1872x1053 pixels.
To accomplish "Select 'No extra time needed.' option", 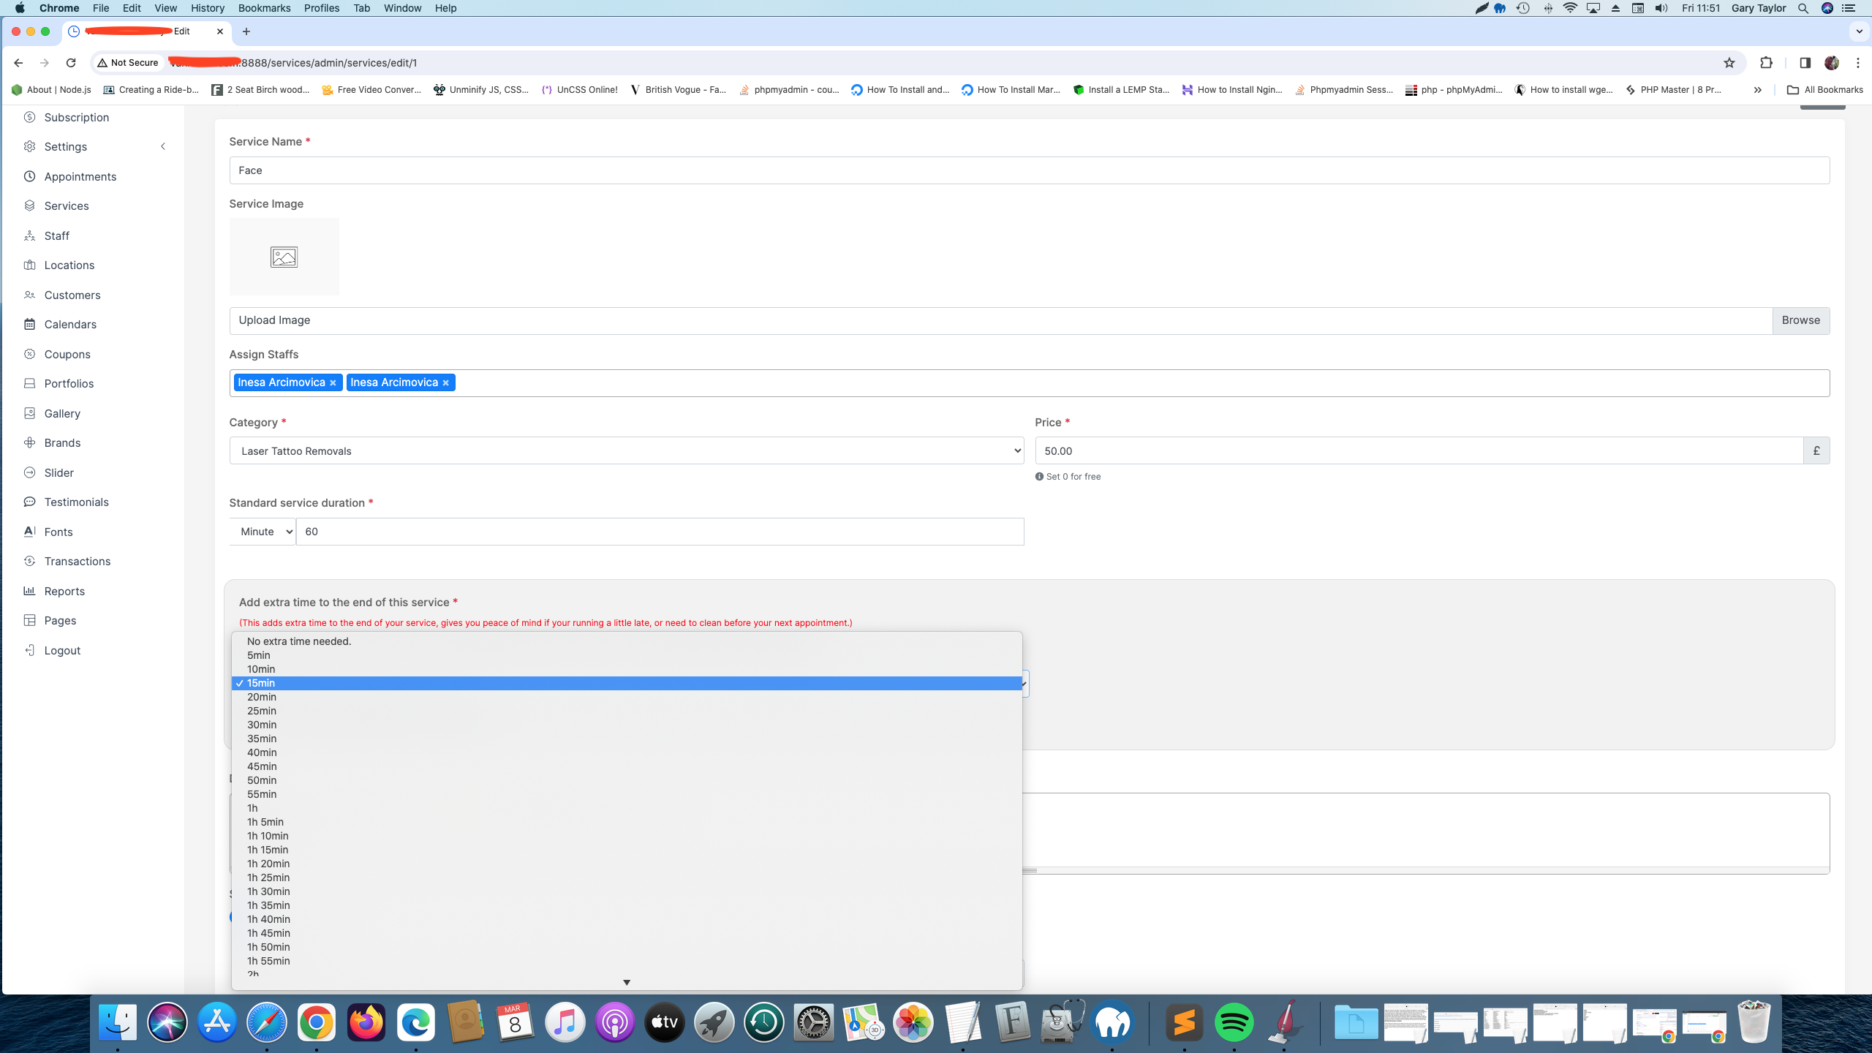I will [627, 641].
